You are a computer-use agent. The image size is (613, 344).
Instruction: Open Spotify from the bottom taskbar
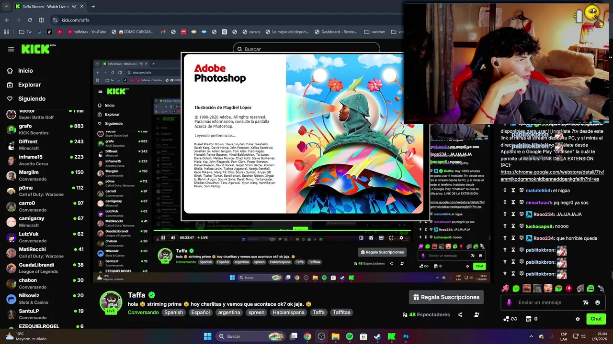[x=350, y=336]
